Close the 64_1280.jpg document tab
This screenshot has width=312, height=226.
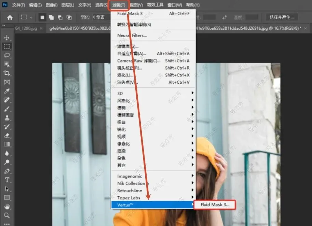41,28
